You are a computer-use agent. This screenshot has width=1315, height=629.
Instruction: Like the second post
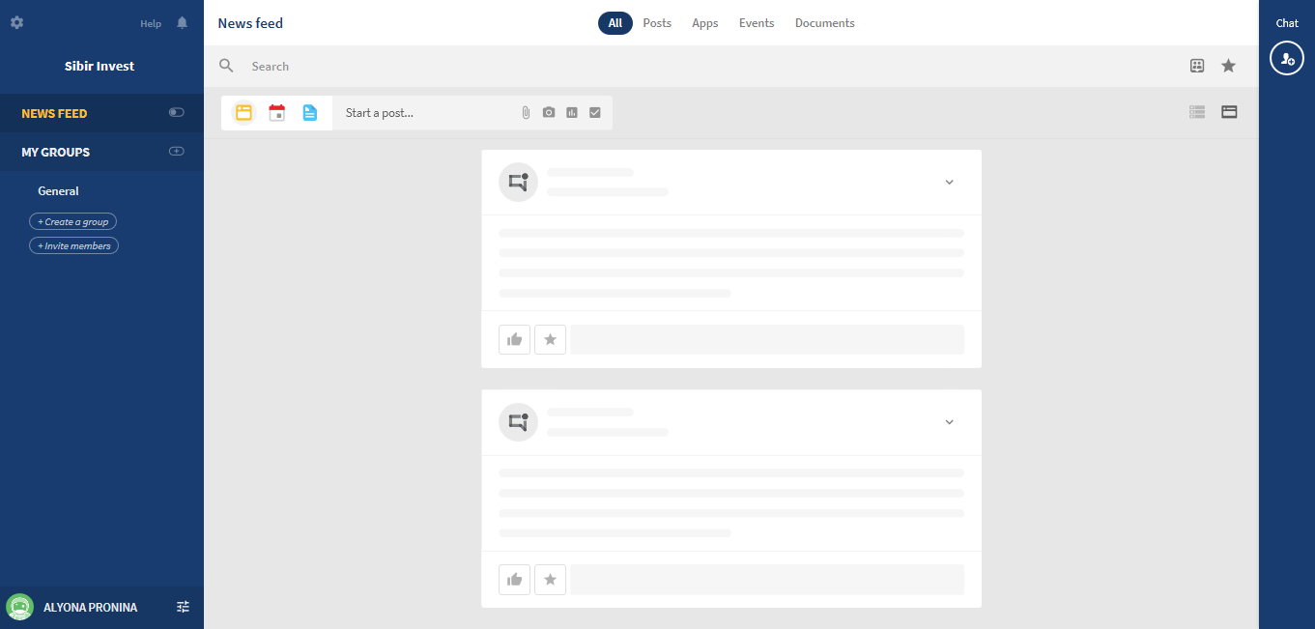point(514,580)
